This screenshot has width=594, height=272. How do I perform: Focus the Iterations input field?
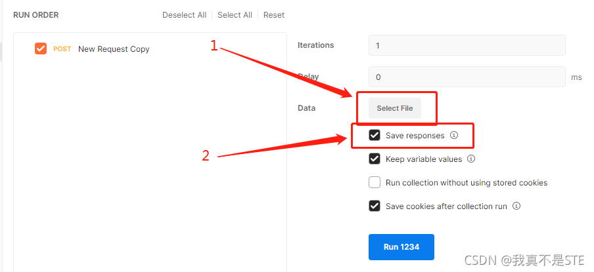point(467,45)
